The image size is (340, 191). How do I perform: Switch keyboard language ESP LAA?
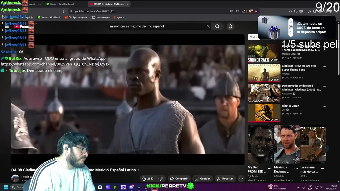point(310,187)
